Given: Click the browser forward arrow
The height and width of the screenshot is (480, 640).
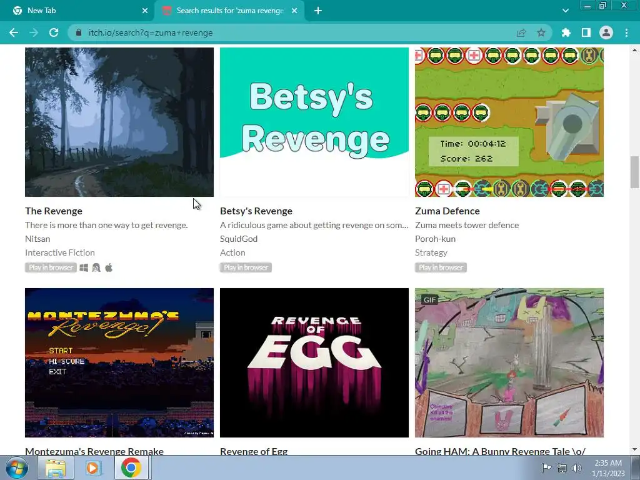Looking at the screenshot, I should 34,32.
